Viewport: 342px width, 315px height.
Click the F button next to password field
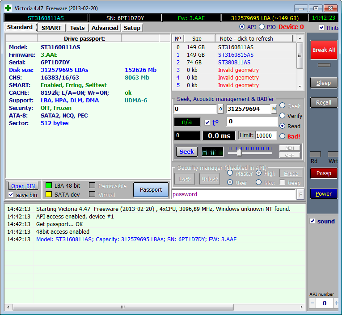click(x=300, y=194)
